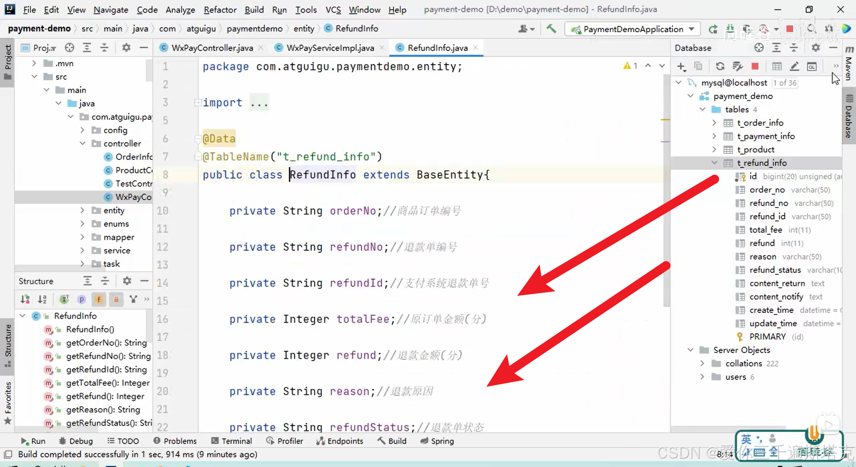Click the rerun PaymentDemoApplication icon
856x467 pixels.
click(713, 29)
